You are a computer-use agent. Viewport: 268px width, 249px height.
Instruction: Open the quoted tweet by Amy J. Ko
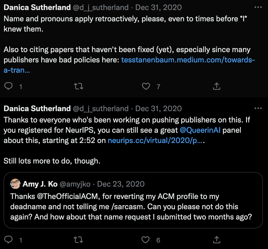[133, 207]
